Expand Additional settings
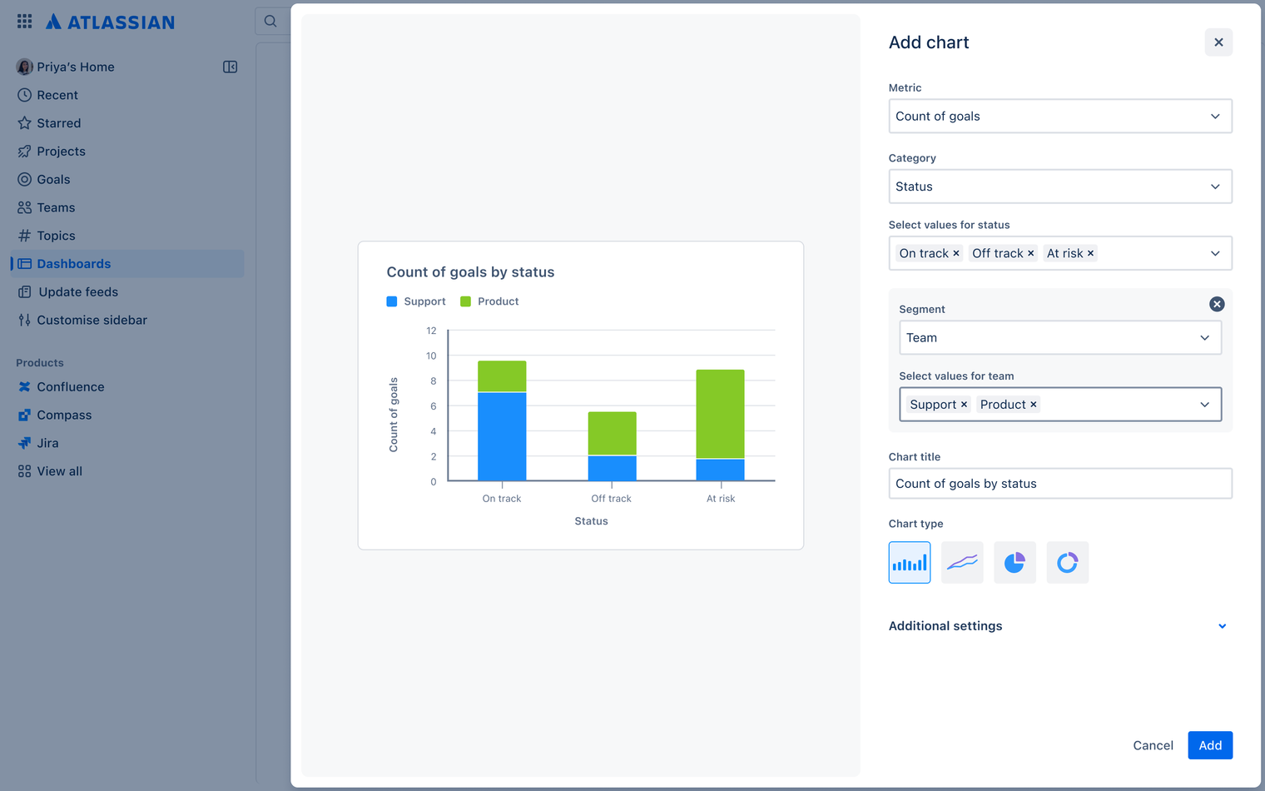The image size is (1265, 791). 1221,625
